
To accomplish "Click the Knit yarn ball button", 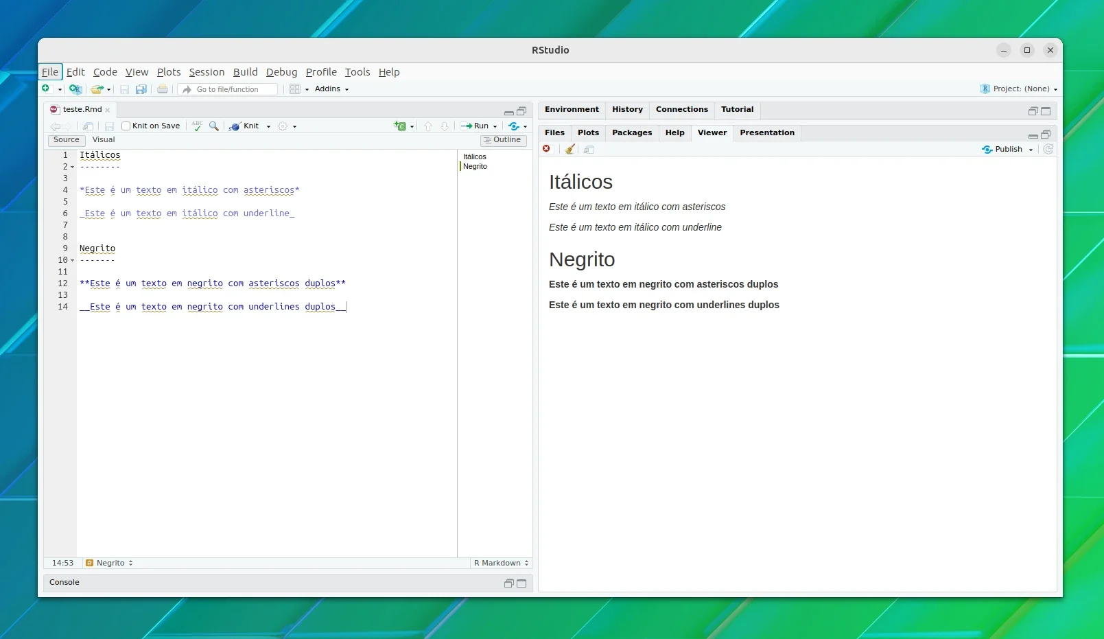I will pos(244,126).
